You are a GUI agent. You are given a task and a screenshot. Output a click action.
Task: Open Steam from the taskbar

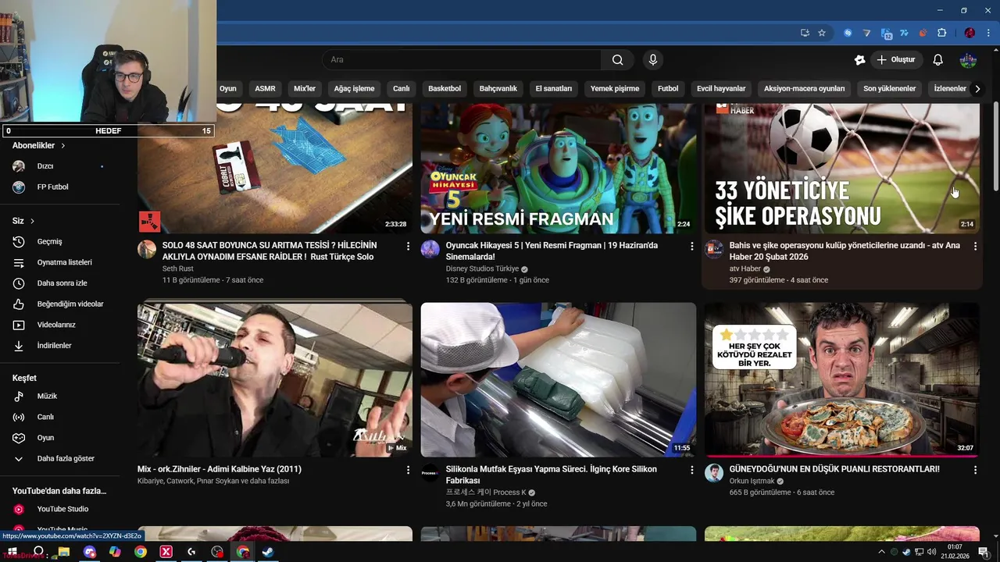click(268, 552)
